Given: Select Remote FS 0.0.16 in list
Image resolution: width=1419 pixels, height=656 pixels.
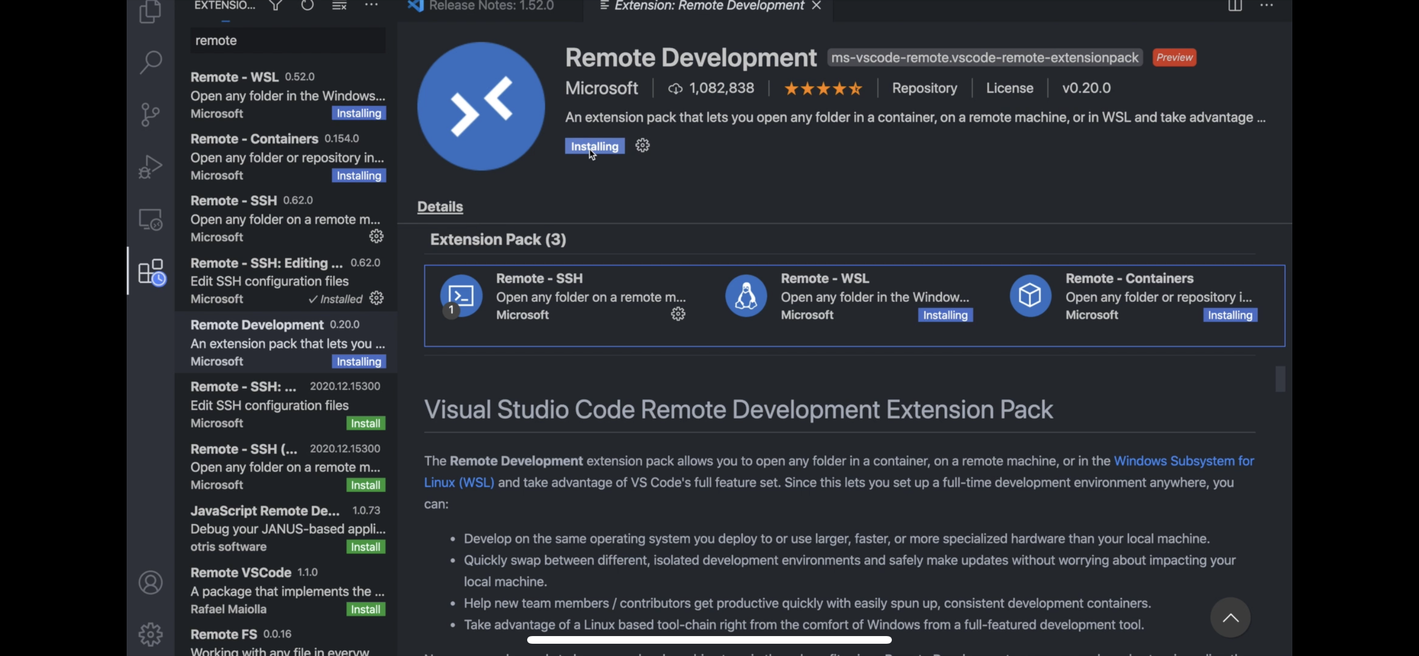Looking at the screenshot, I should pyautogui.click(x=286, y=640).
